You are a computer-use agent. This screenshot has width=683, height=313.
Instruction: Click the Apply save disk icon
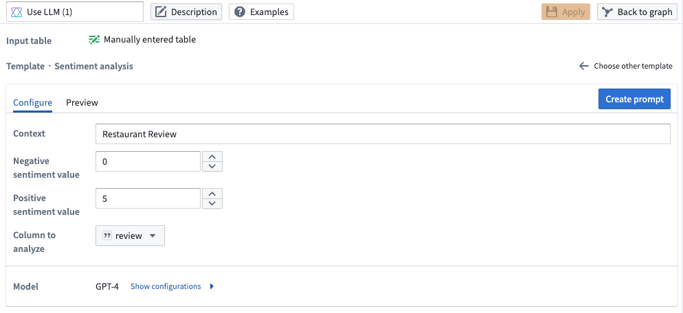(x=552, y=12)
